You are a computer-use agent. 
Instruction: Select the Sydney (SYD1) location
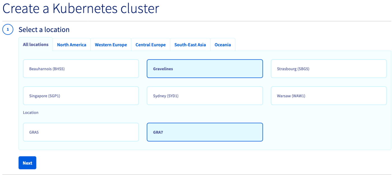[x=205, y=96]
